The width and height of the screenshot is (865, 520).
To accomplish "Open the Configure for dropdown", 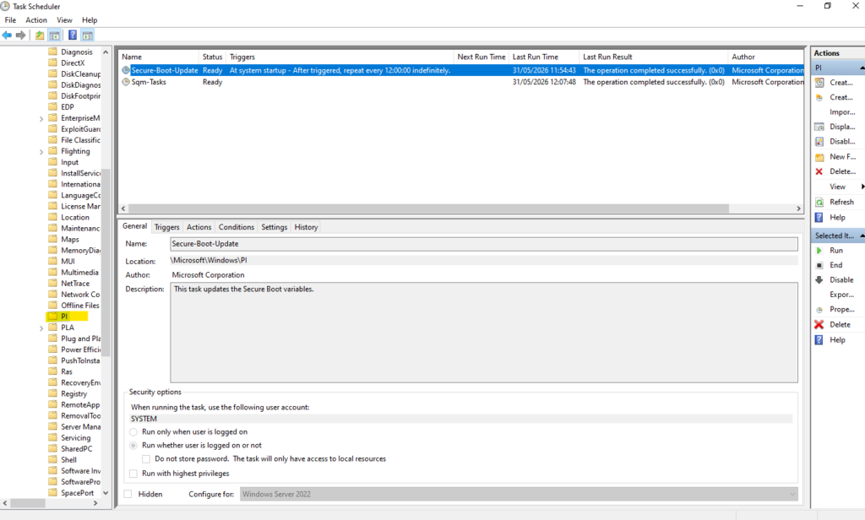I will tap(520, 494).
